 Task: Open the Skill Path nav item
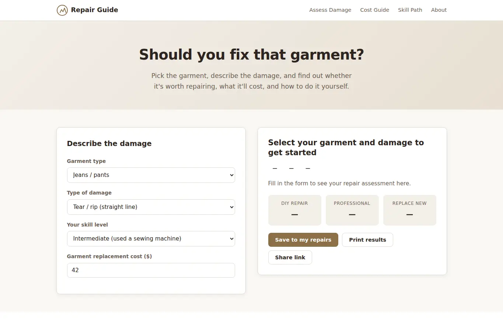410,10
